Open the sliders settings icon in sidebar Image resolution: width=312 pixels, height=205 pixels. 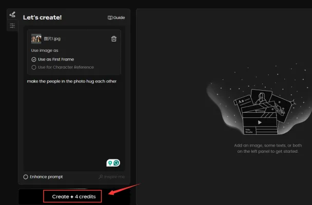(12, 25)
